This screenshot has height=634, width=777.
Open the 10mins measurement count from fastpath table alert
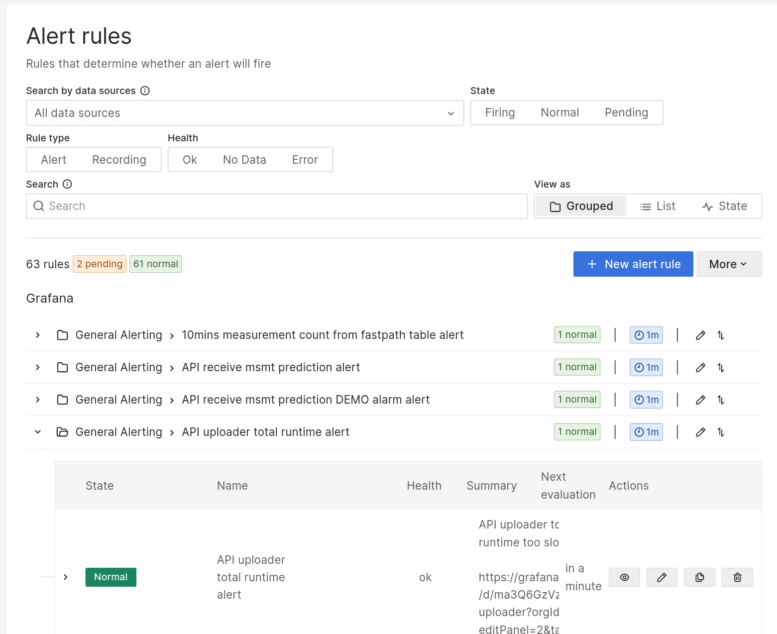click(x=323, y=335)
